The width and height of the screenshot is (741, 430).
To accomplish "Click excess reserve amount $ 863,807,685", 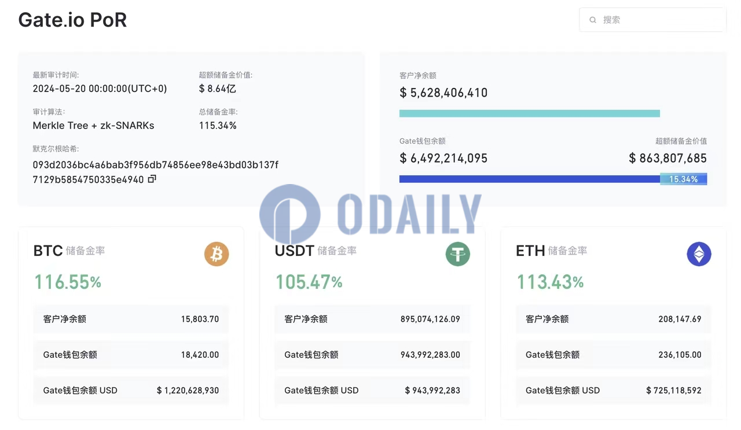I will [668, 158].
